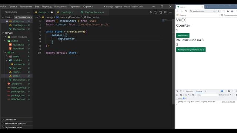The image size is (237, 133).
Task: Open changes compare icon in editor toolbar
Action: [161, 12]
